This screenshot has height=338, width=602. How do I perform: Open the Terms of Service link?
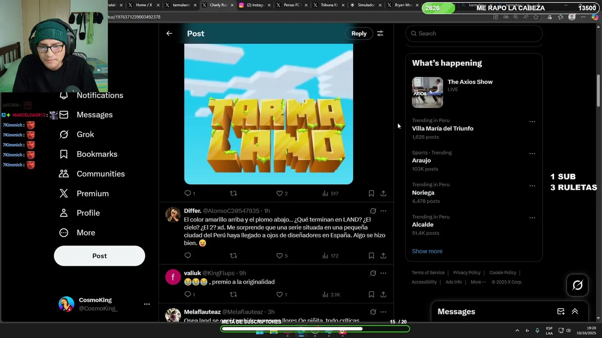coord(428,273)
